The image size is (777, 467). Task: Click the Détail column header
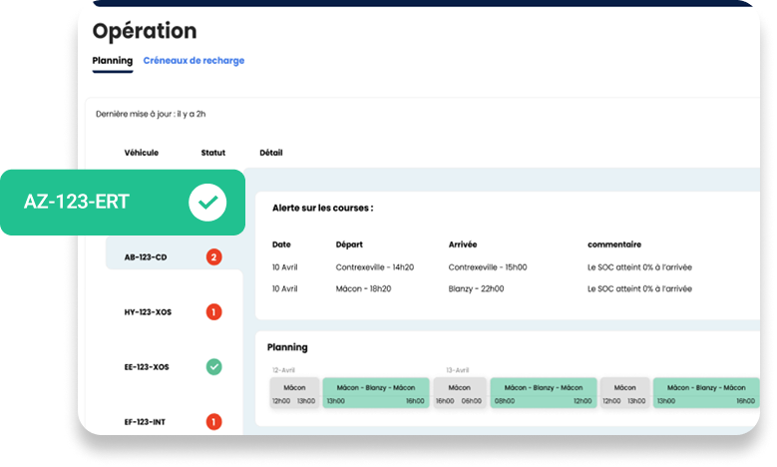pos(271,153)
